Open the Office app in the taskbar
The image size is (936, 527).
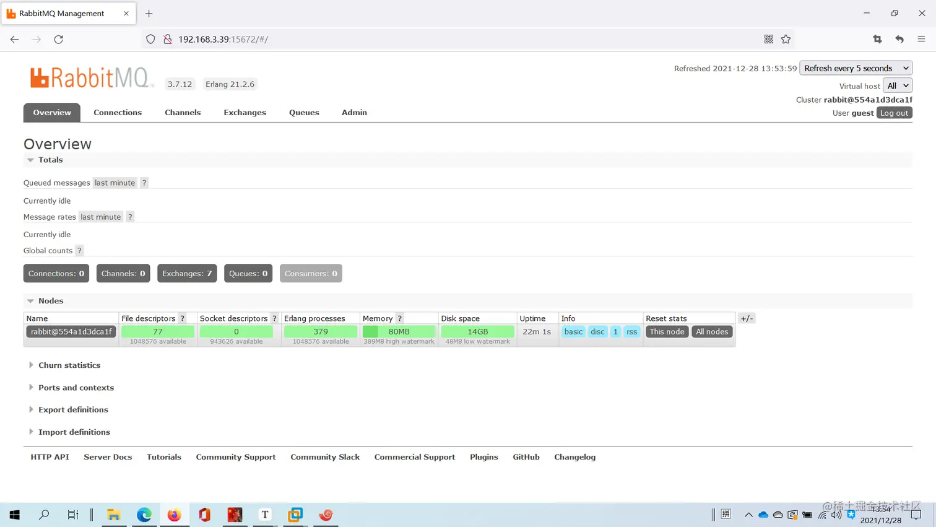pyautogui.click(x=204, y=515)
